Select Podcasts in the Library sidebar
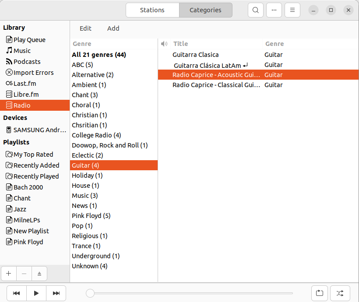 point(27,62)
